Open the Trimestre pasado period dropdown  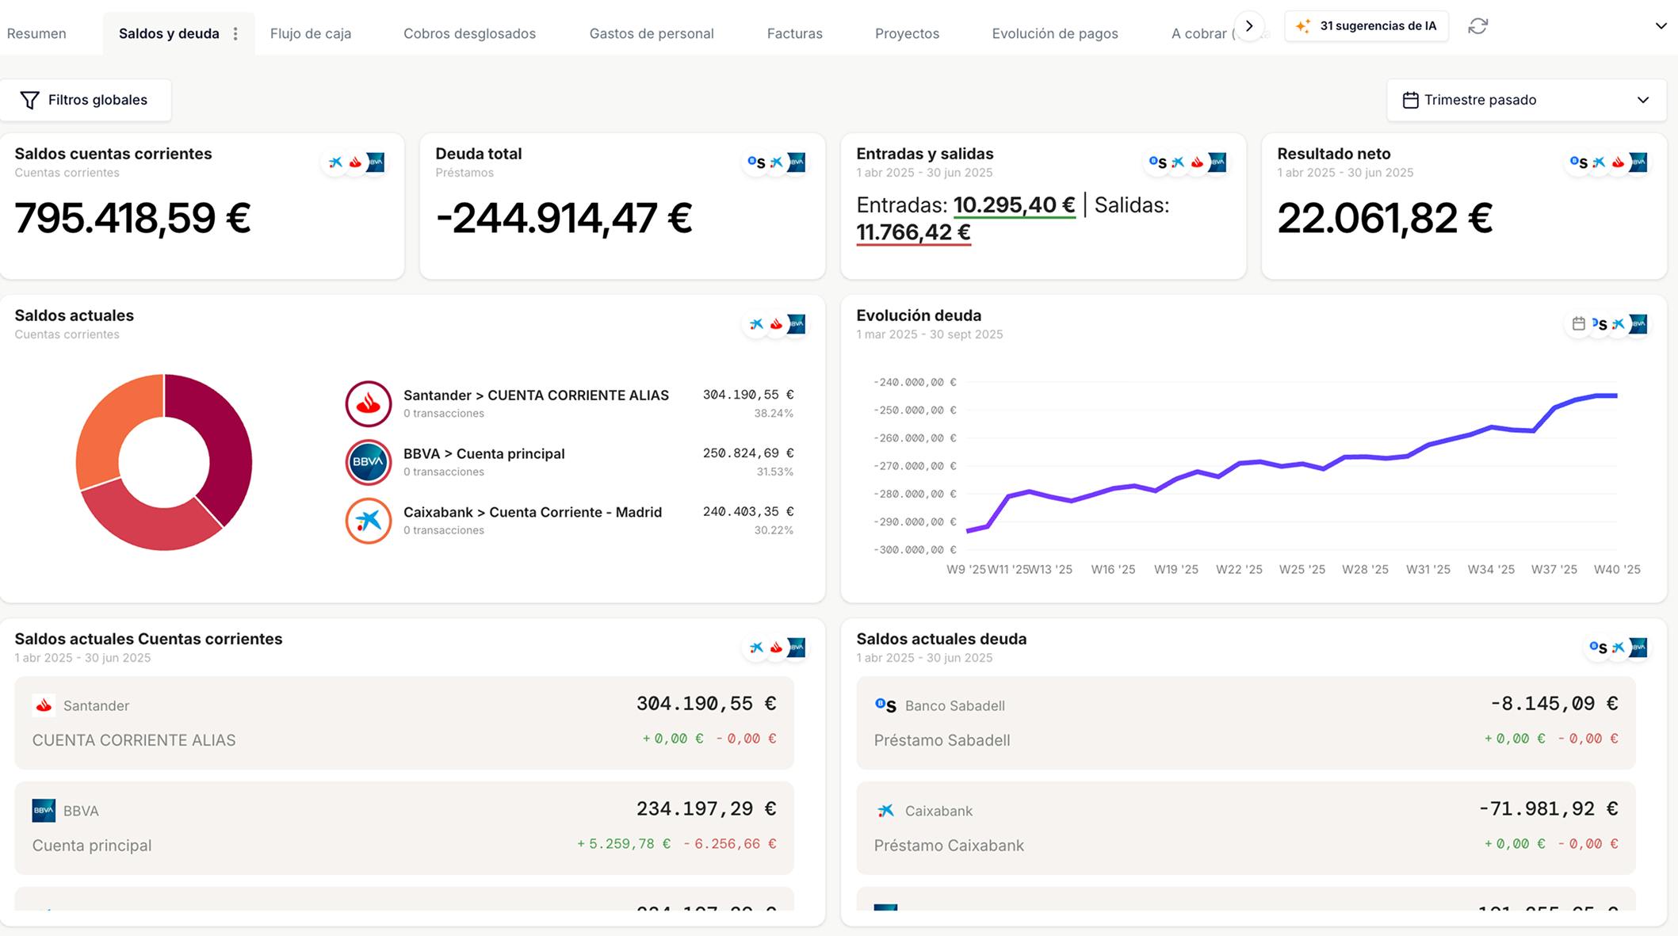[1526, 100]
